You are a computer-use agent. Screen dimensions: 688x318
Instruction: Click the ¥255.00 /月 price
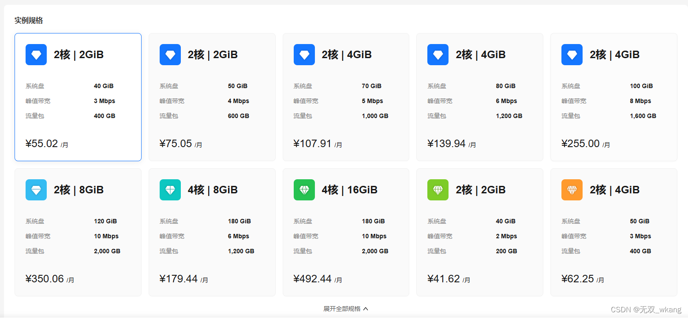586,144
